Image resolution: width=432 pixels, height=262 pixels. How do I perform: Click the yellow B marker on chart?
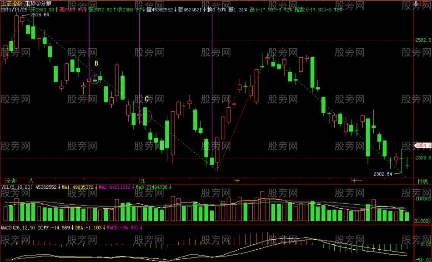96,64
